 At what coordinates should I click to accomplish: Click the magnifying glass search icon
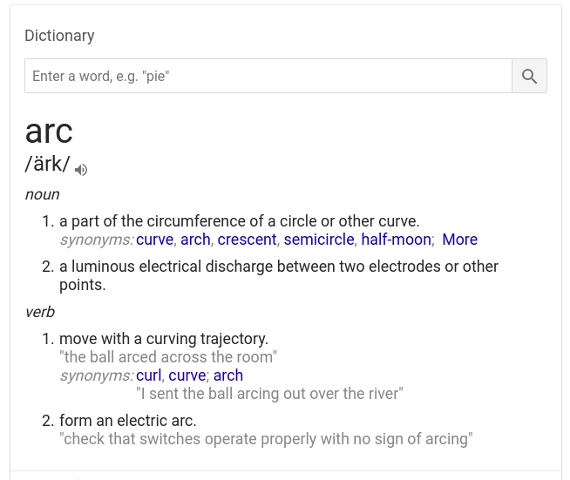(529, 76)
